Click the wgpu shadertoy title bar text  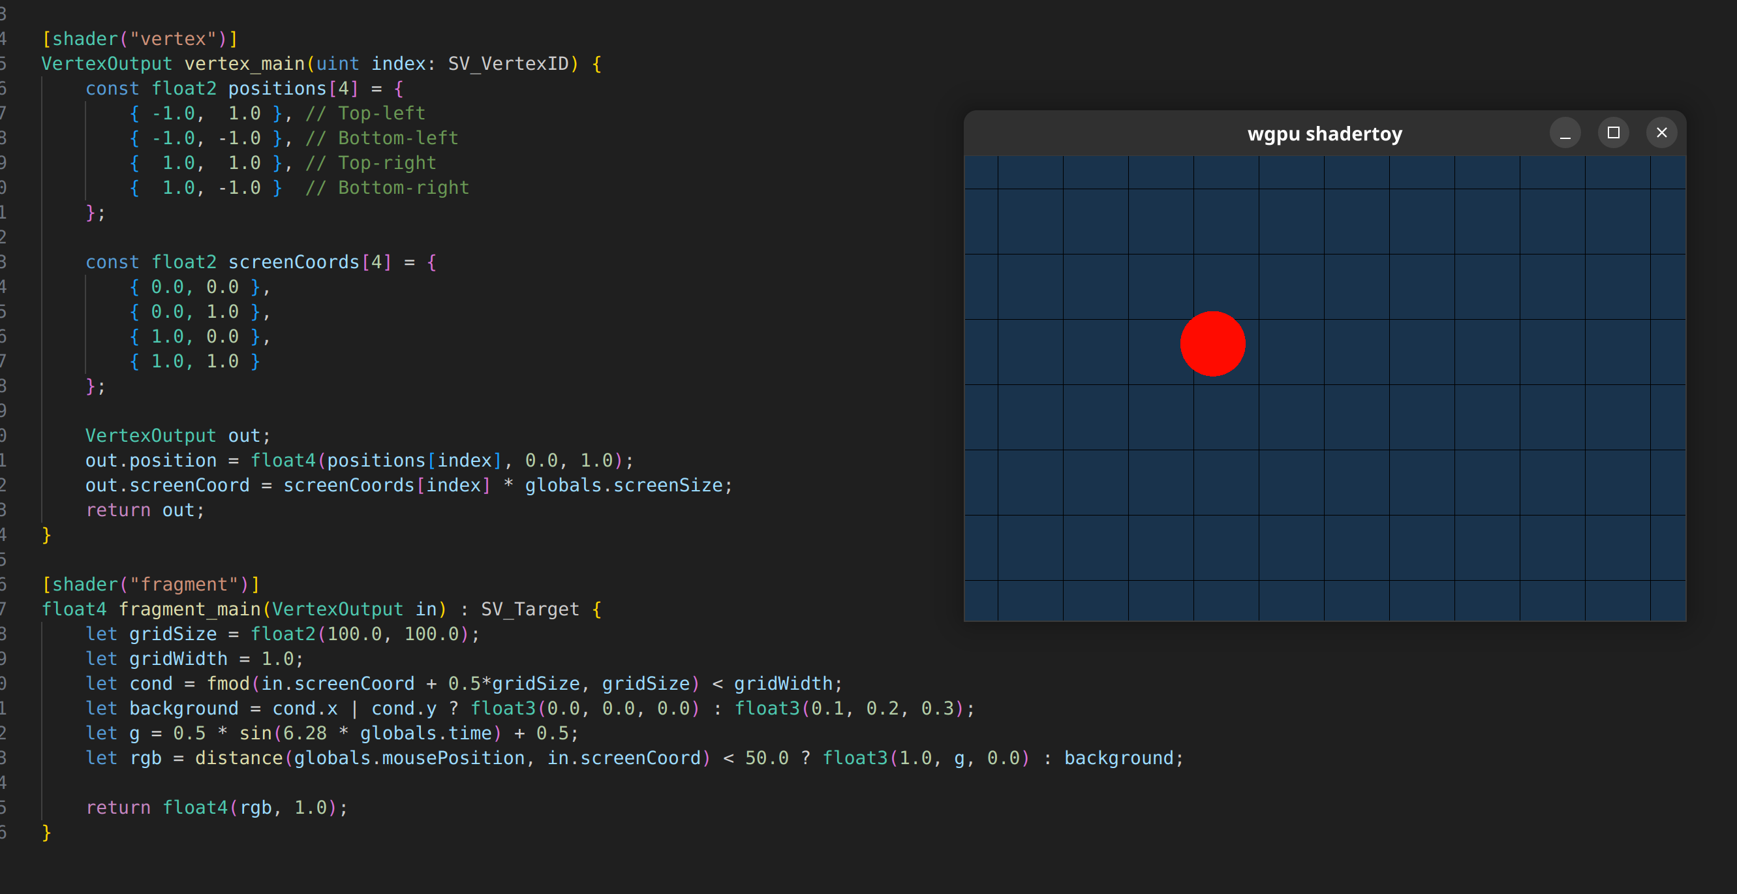(1325, 134)
